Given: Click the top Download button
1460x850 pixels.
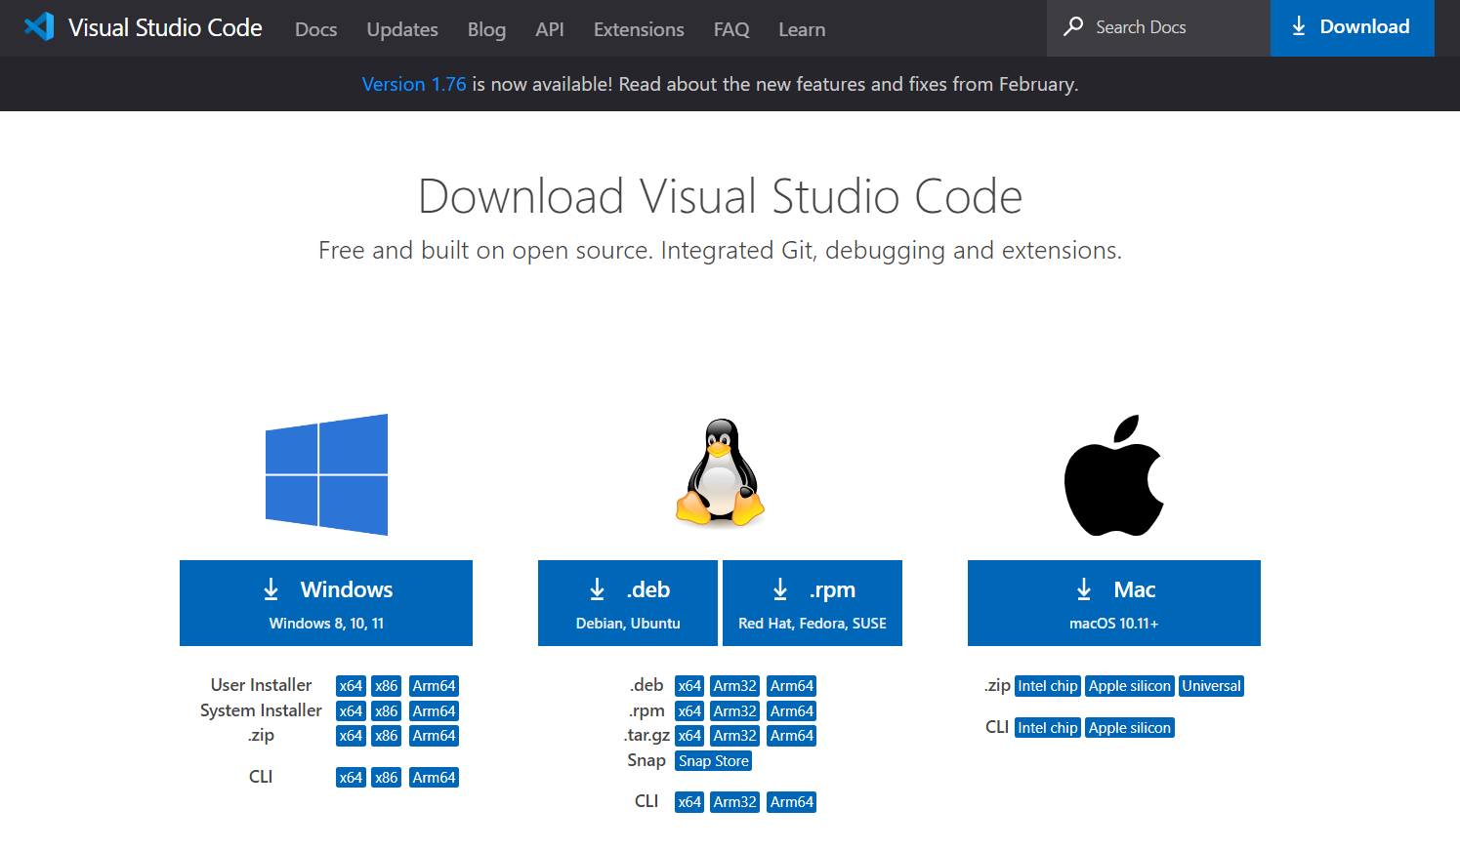Looking at the screenshot, I should coord(1352,27).
